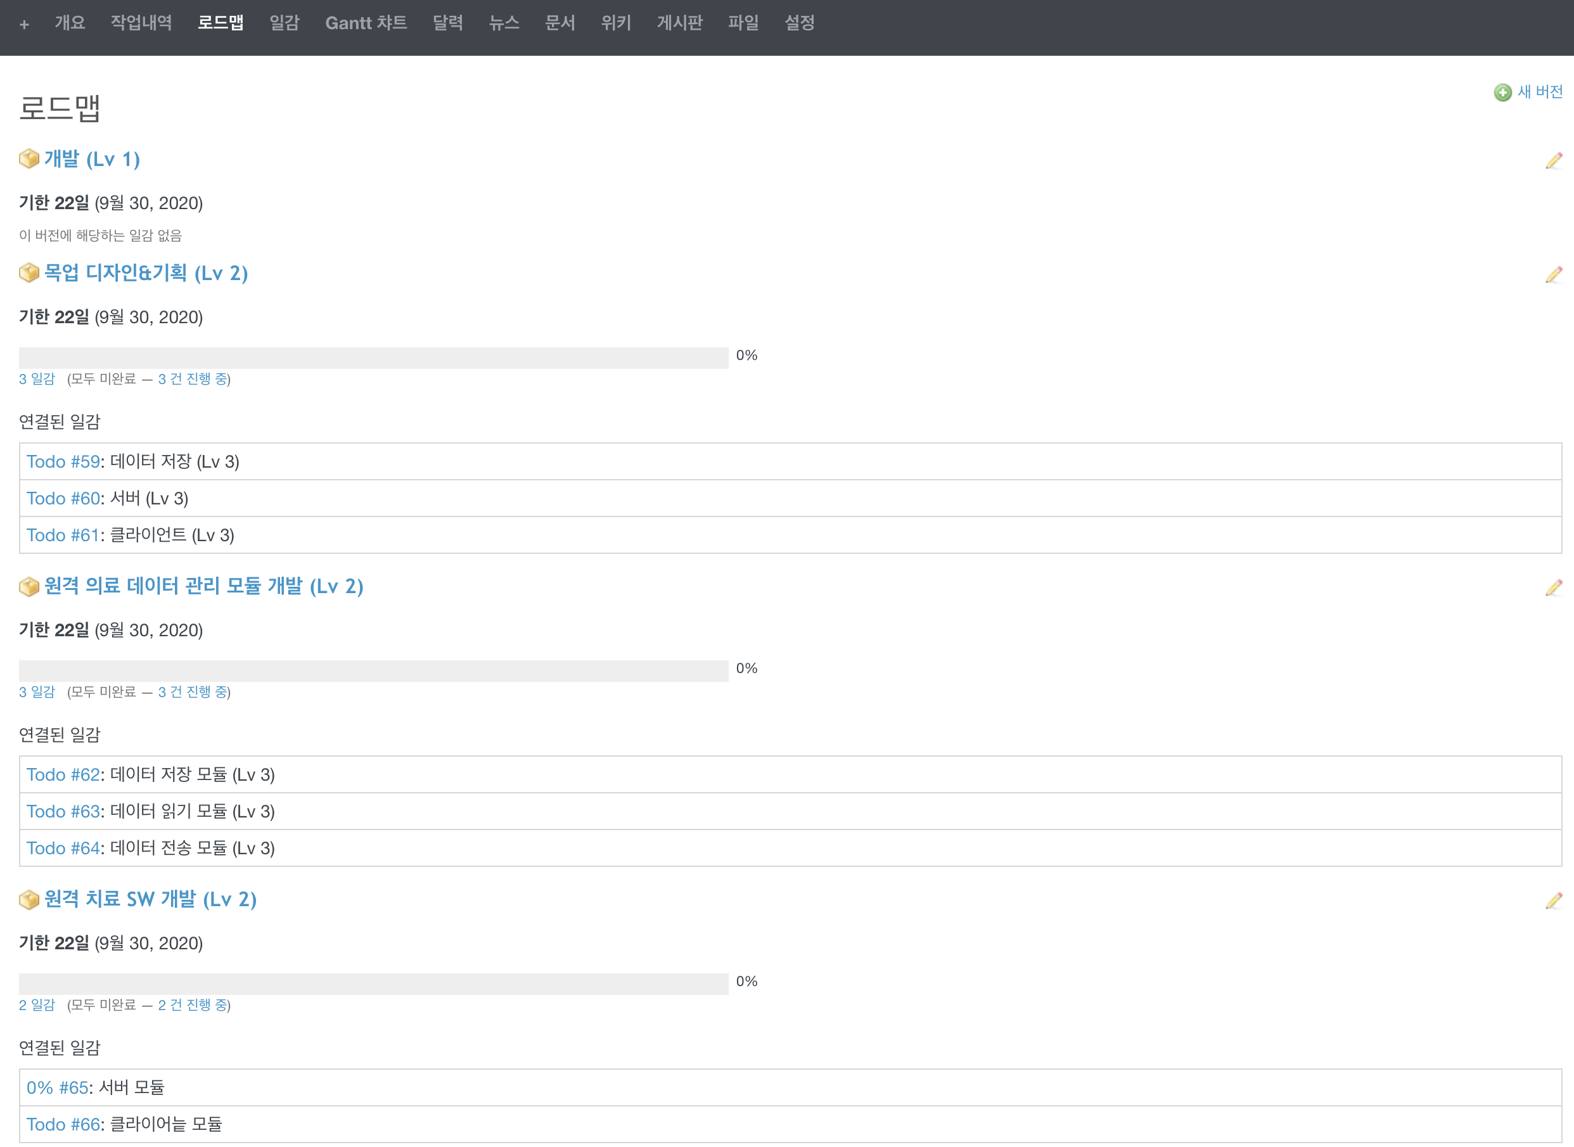Screen dimensions: 1574x1147
Task: Click the pencil edit icon for 개발 (Lv 1)
Action: click(x=1553, y=160)
